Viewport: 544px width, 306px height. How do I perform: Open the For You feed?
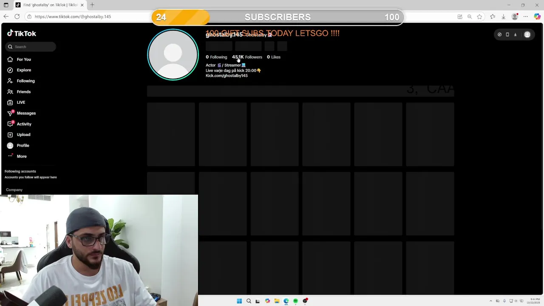(24, 59)
